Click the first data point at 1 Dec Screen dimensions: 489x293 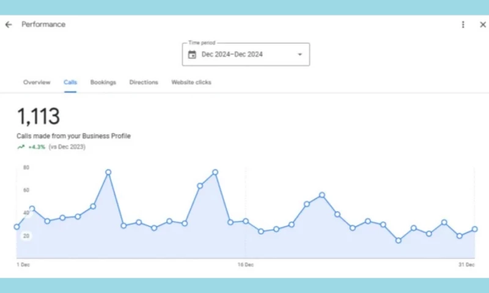(x=17, y=227)
